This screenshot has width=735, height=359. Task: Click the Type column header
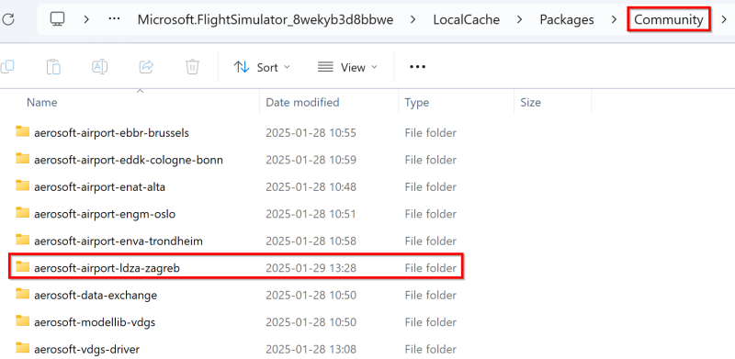coord(417,102)
